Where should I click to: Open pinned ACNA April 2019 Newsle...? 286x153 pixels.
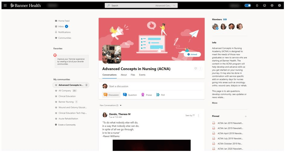[x=230, y=133]
